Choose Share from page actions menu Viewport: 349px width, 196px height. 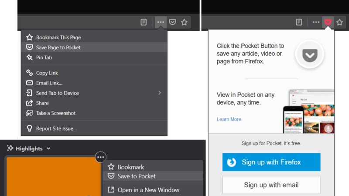[94, 103]
